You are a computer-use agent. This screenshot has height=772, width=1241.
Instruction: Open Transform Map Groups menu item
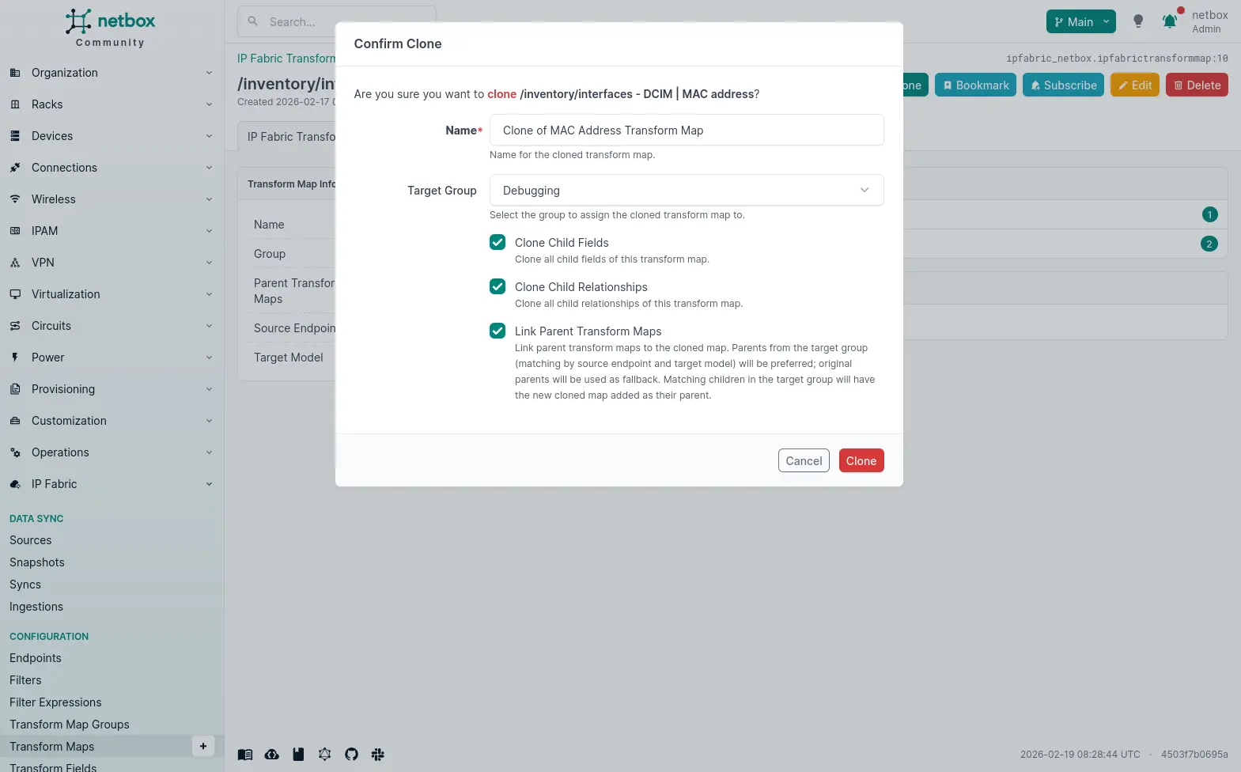click(x=70, y=725)
